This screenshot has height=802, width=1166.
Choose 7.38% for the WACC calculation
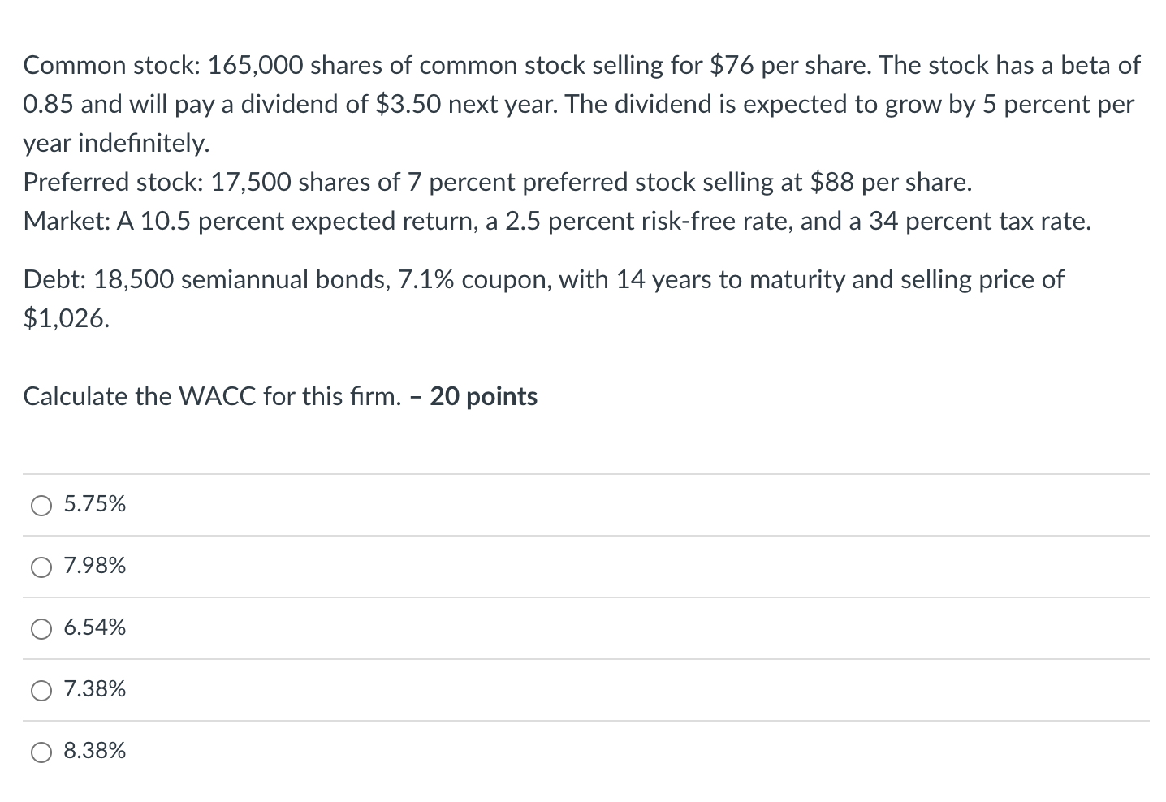[x=41, y=690]
